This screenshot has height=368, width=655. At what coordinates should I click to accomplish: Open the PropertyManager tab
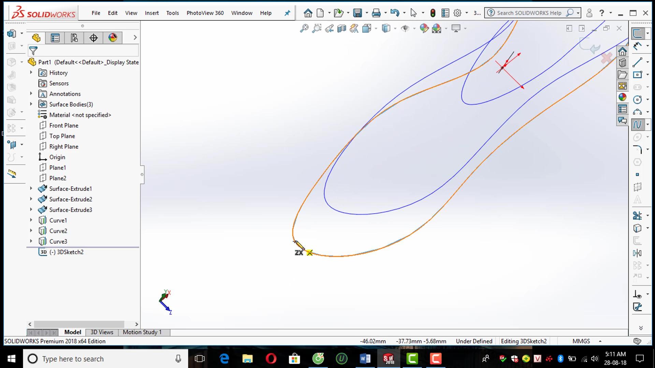click(x=55, y=38)
